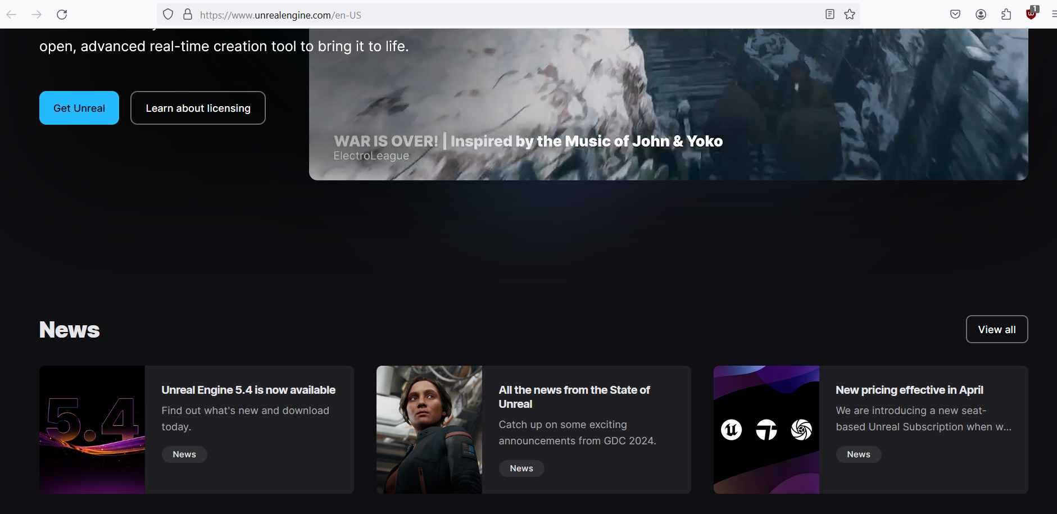Open New pricing effective in April article
This screenshot has height=514, width=1057.
click(x=909, y=390)
